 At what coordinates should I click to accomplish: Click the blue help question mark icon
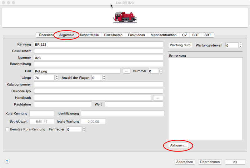(x=7, y=161)
